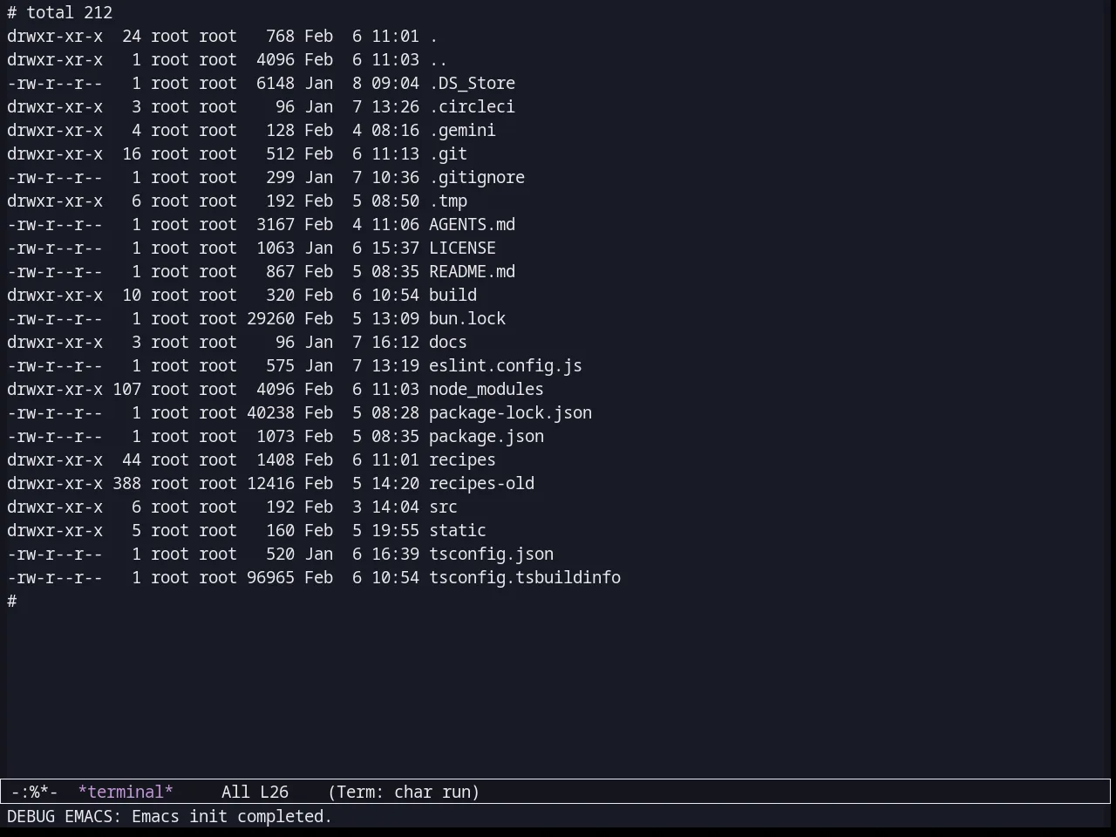Click the tsconfig.tsbuildinfo file name

click(x=525, y=577)
